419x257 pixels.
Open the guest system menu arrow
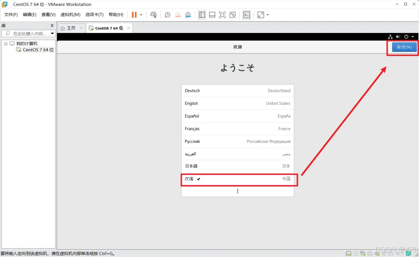coord(413,37)
